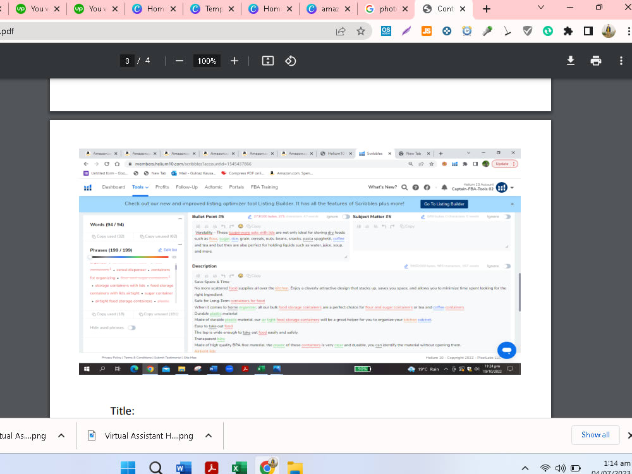Open a new browser tab
The width and height of the screenshot is (632, 474).
(487, 9)
